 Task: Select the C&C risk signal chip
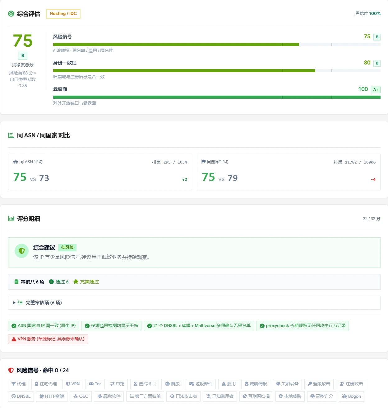(81, 396)
